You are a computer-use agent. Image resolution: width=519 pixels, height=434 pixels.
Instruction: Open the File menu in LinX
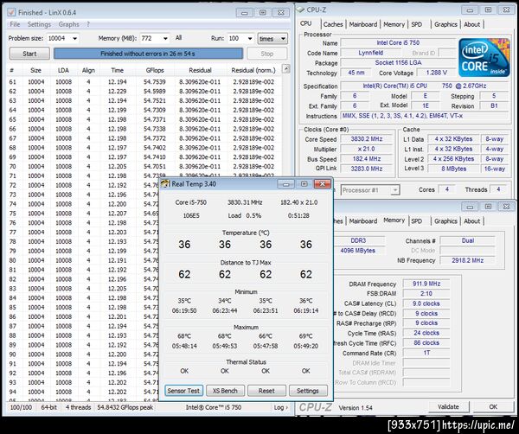click(15, 24)
